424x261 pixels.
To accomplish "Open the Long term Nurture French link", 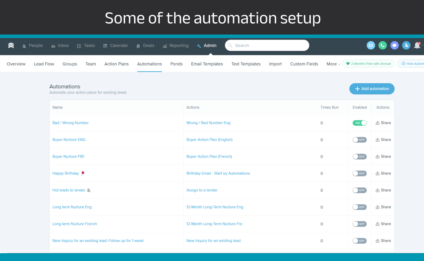I will click(x=74, y=224).
